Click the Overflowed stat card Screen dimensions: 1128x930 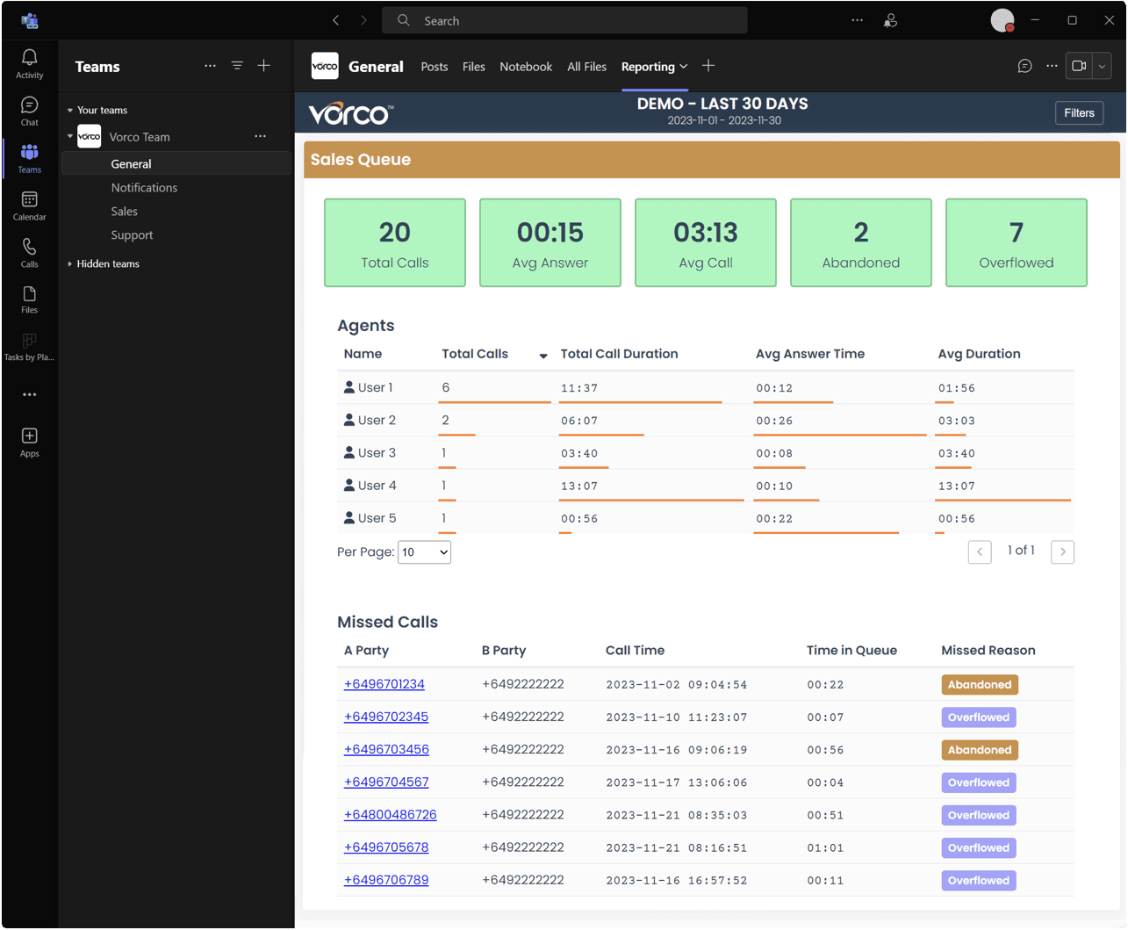point(1017,242)
